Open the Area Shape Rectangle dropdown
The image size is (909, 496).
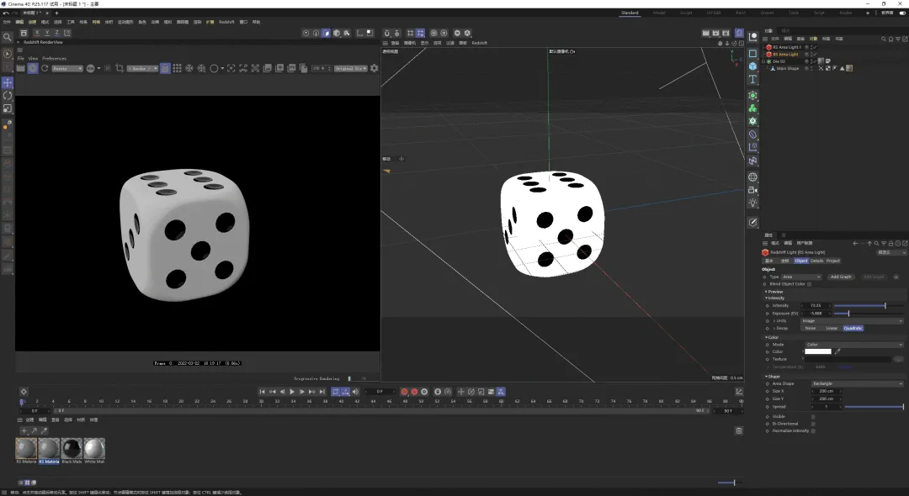[x=856, y=383]
